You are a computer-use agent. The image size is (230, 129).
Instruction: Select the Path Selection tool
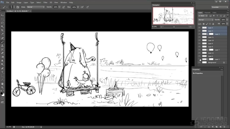[x=2, y=76]
